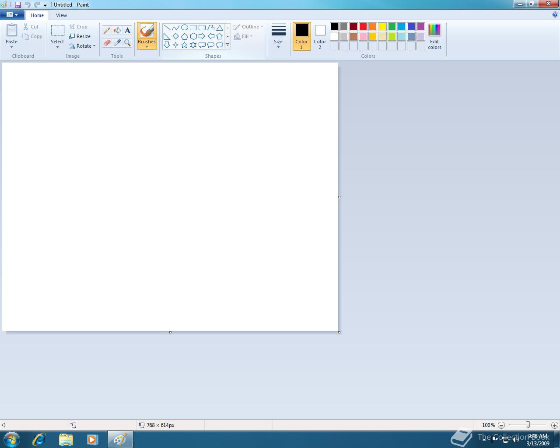Open the image Resize button
The width and height of the screenshot is (560, 448).
[80, 36]
